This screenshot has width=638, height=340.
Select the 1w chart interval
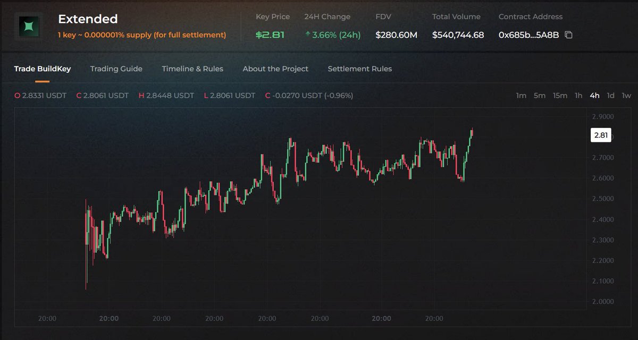[x=627, y=96]
